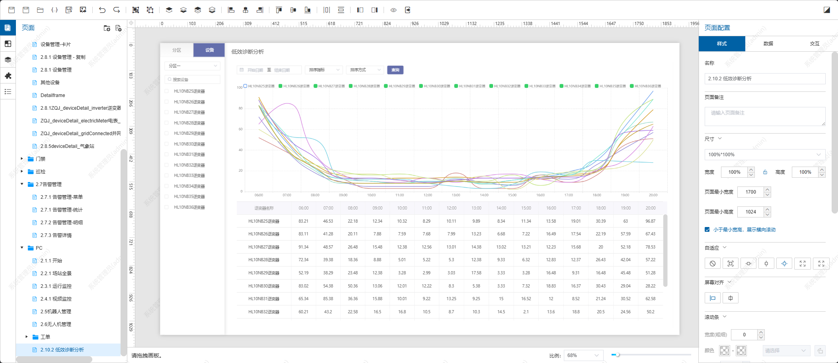The image size is (838, 363).
Task: Preview the page with the eye icon
Action: pos(394,10)
